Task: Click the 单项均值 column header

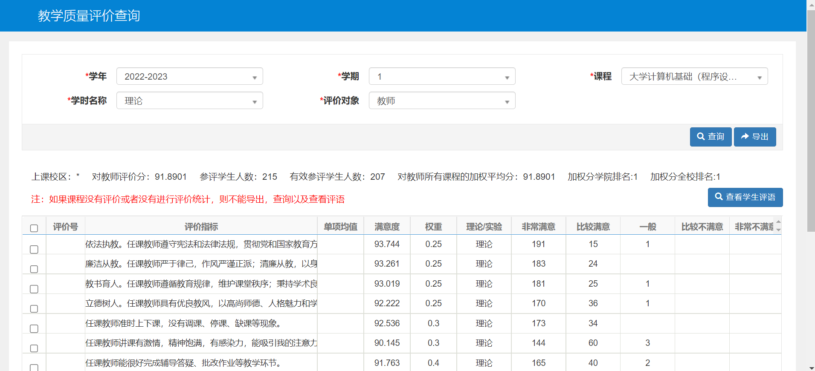Action: [x=340, y=227]
